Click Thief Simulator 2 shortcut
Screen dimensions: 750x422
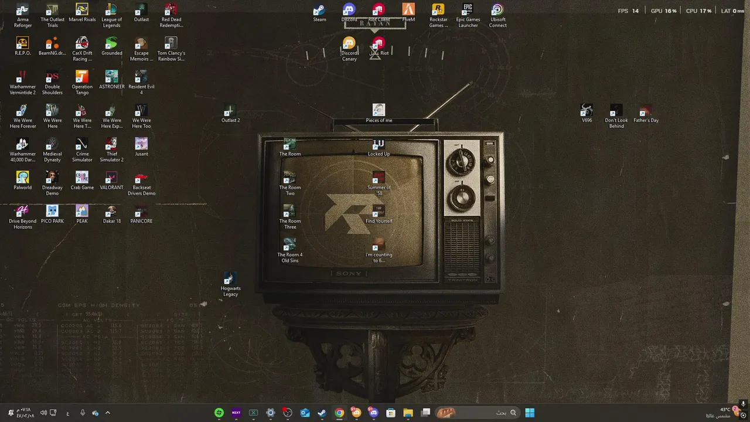click(111, 151)
